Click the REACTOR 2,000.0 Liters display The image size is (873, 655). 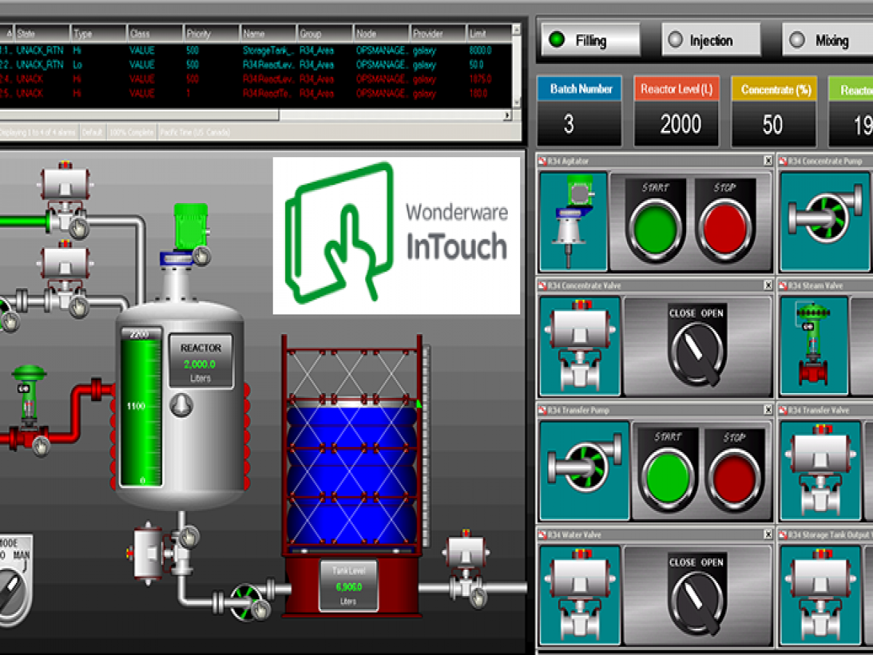pyautogui.click(x=201, y=360)
